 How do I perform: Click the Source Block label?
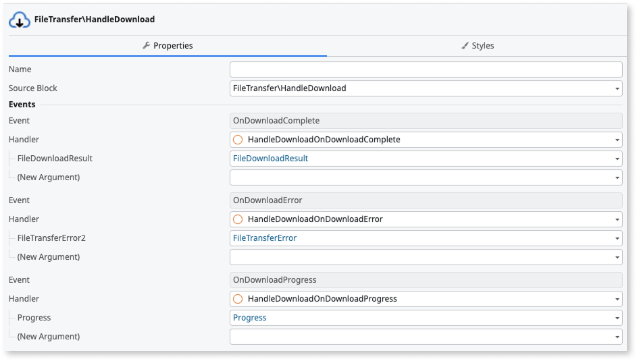click(33, 88)
